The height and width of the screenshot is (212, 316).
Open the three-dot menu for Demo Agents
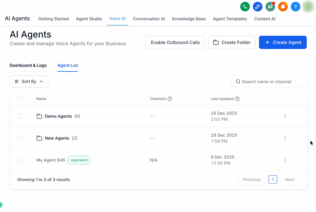tap(285, 116)
